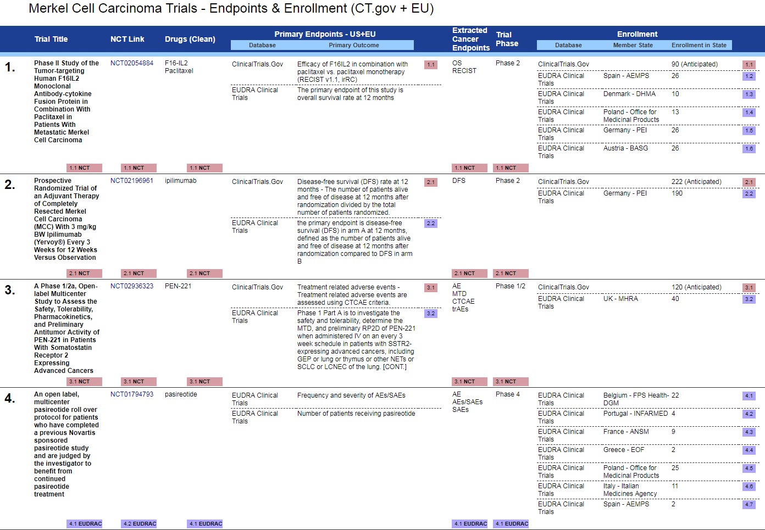Click the 4.3 badge beside France - ANSM
Screen dimensions: 765x530
[749, 432]
